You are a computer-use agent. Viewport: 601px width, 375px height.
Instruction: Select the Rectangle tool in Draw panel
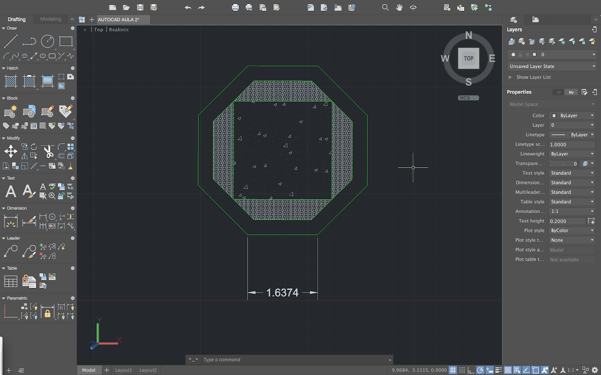(x=66, y=41)
